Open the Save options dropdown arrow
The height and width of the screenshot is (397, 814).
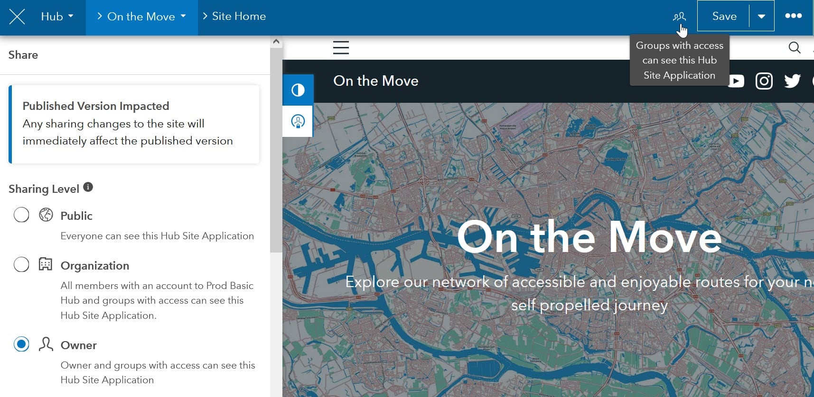coord(762,16)
